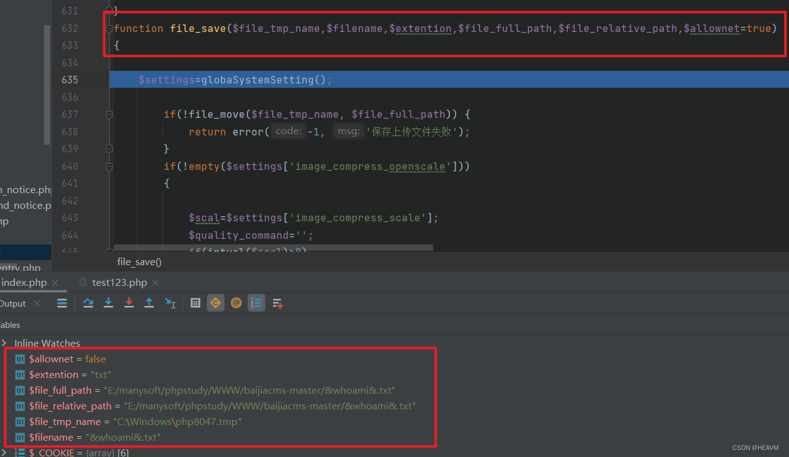The height and width of the screenshot is (457, 789).
Task: Collapse the Inline Watches section
Action: pyautogui.click(x=5, y=343)
